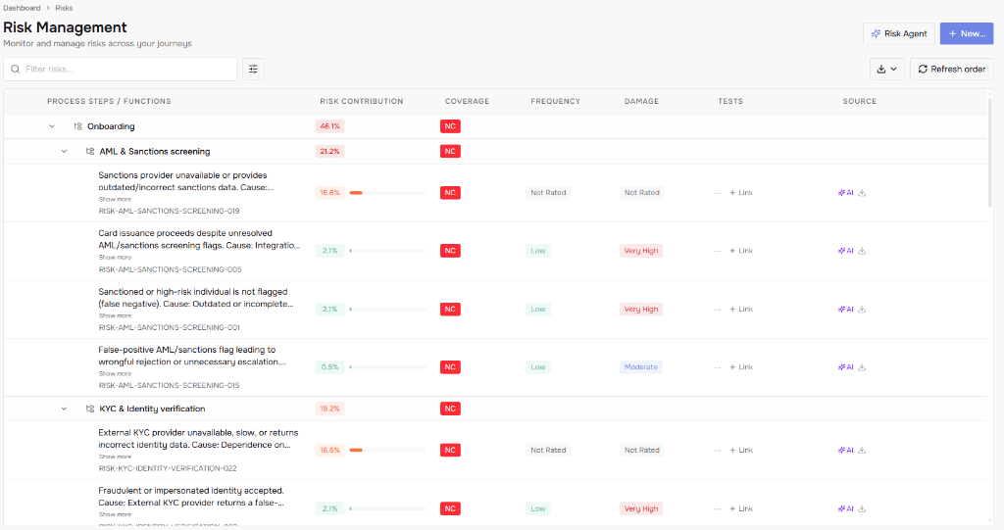The height and width of the screenshot is (530, 1004).
Task: Collapse the Onboarding row
Action: (x=52, y=126)
